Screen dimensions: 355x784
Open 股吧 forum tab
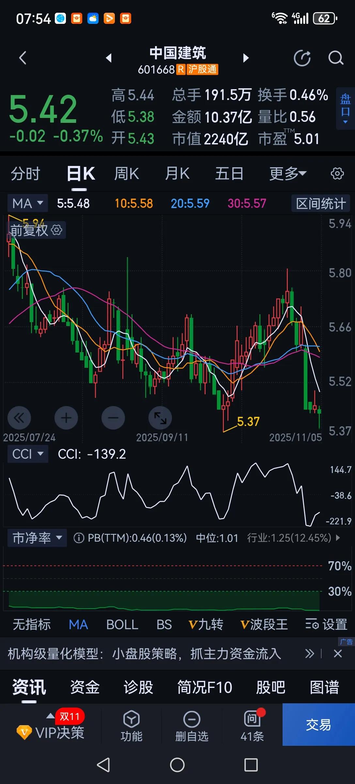tap(271, 687)
